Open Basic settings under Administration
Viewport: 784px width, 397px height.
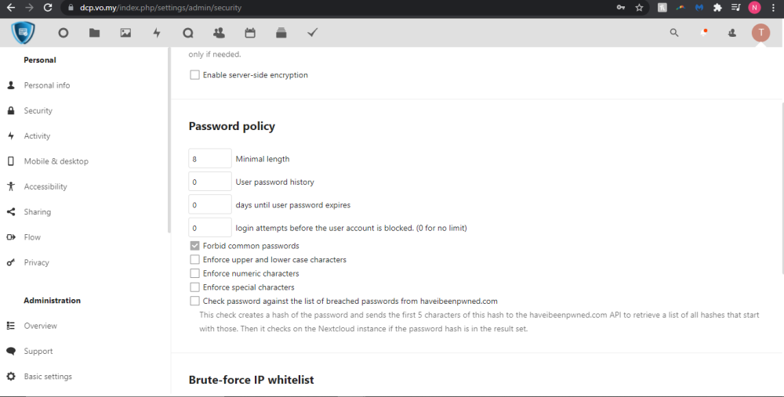(x=47, y=377)
